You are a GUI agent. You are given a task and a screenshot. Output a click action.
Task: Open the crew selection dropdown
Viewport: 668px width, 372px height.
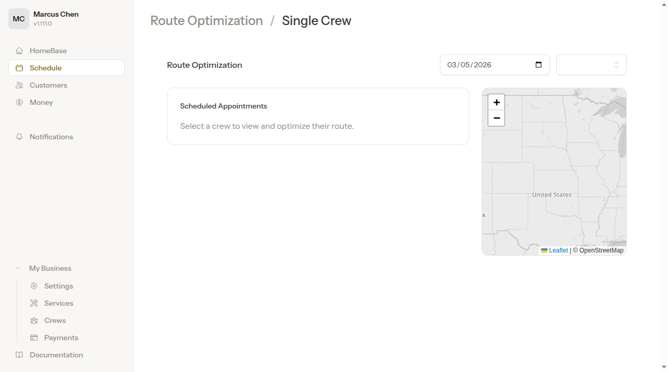click(591, 65)
